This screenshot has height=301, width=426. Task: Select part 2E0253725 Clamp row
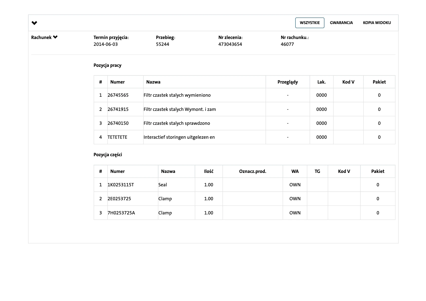[165, 199]
